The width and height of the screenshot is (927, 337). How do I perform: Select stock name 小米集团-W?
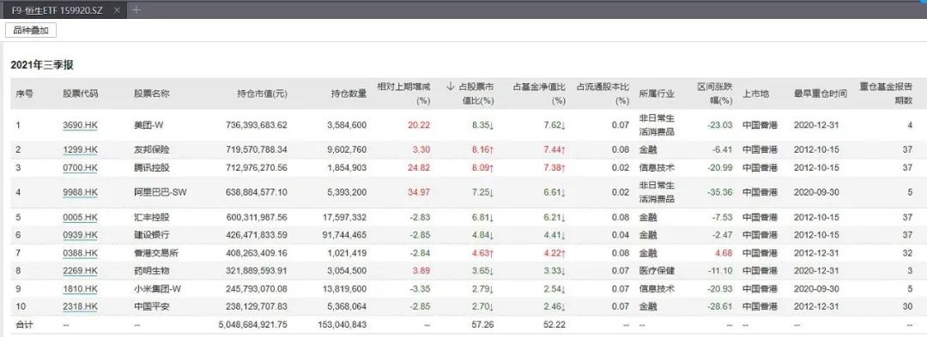(x=157, y=289)
